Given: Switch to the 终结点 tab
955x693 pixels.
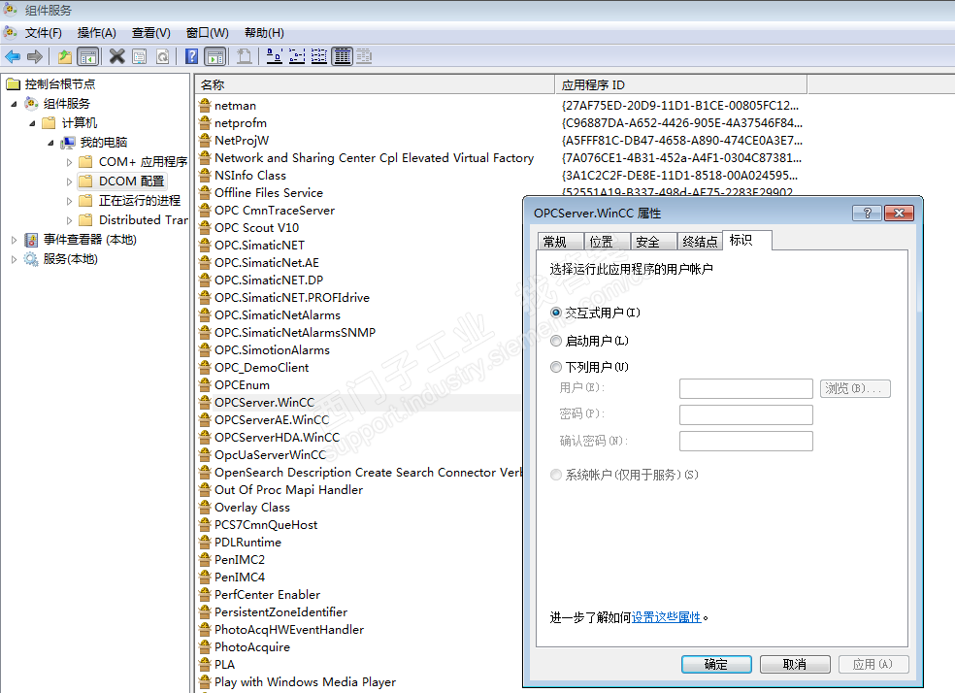Looking at the screenshot, I should 700,242.
